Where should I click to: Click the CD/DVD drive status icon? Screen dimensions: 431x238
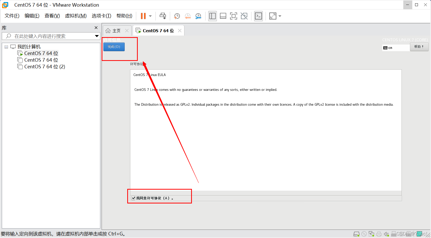click(x=364, y=234)
